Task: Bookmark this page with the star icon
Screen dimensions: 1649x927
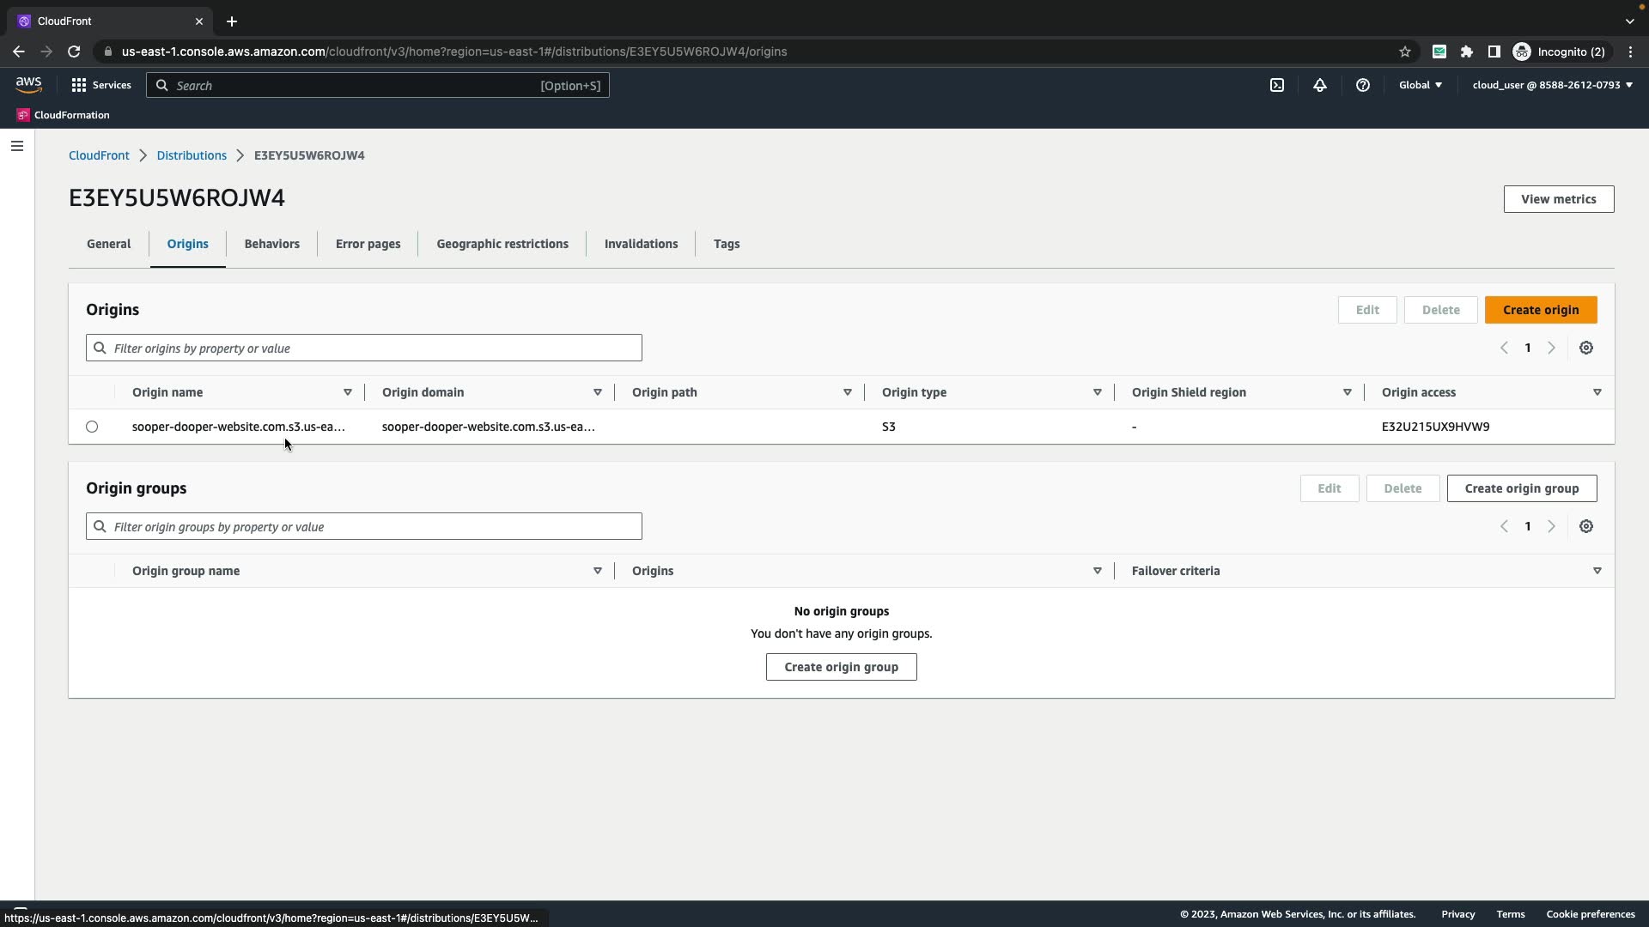Action: click(x=1405, y=51)
